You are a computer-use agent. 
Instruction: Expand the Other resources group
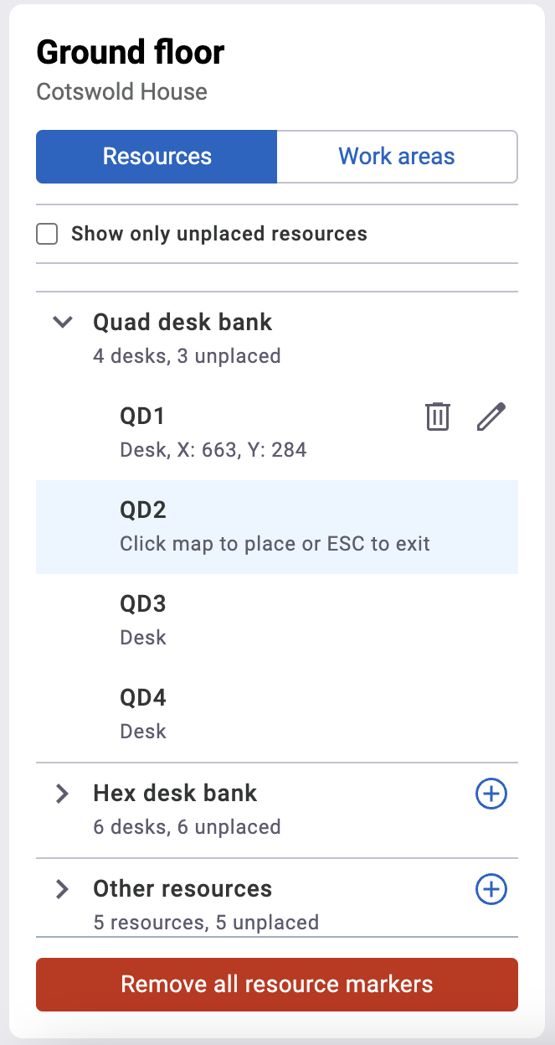62,889
